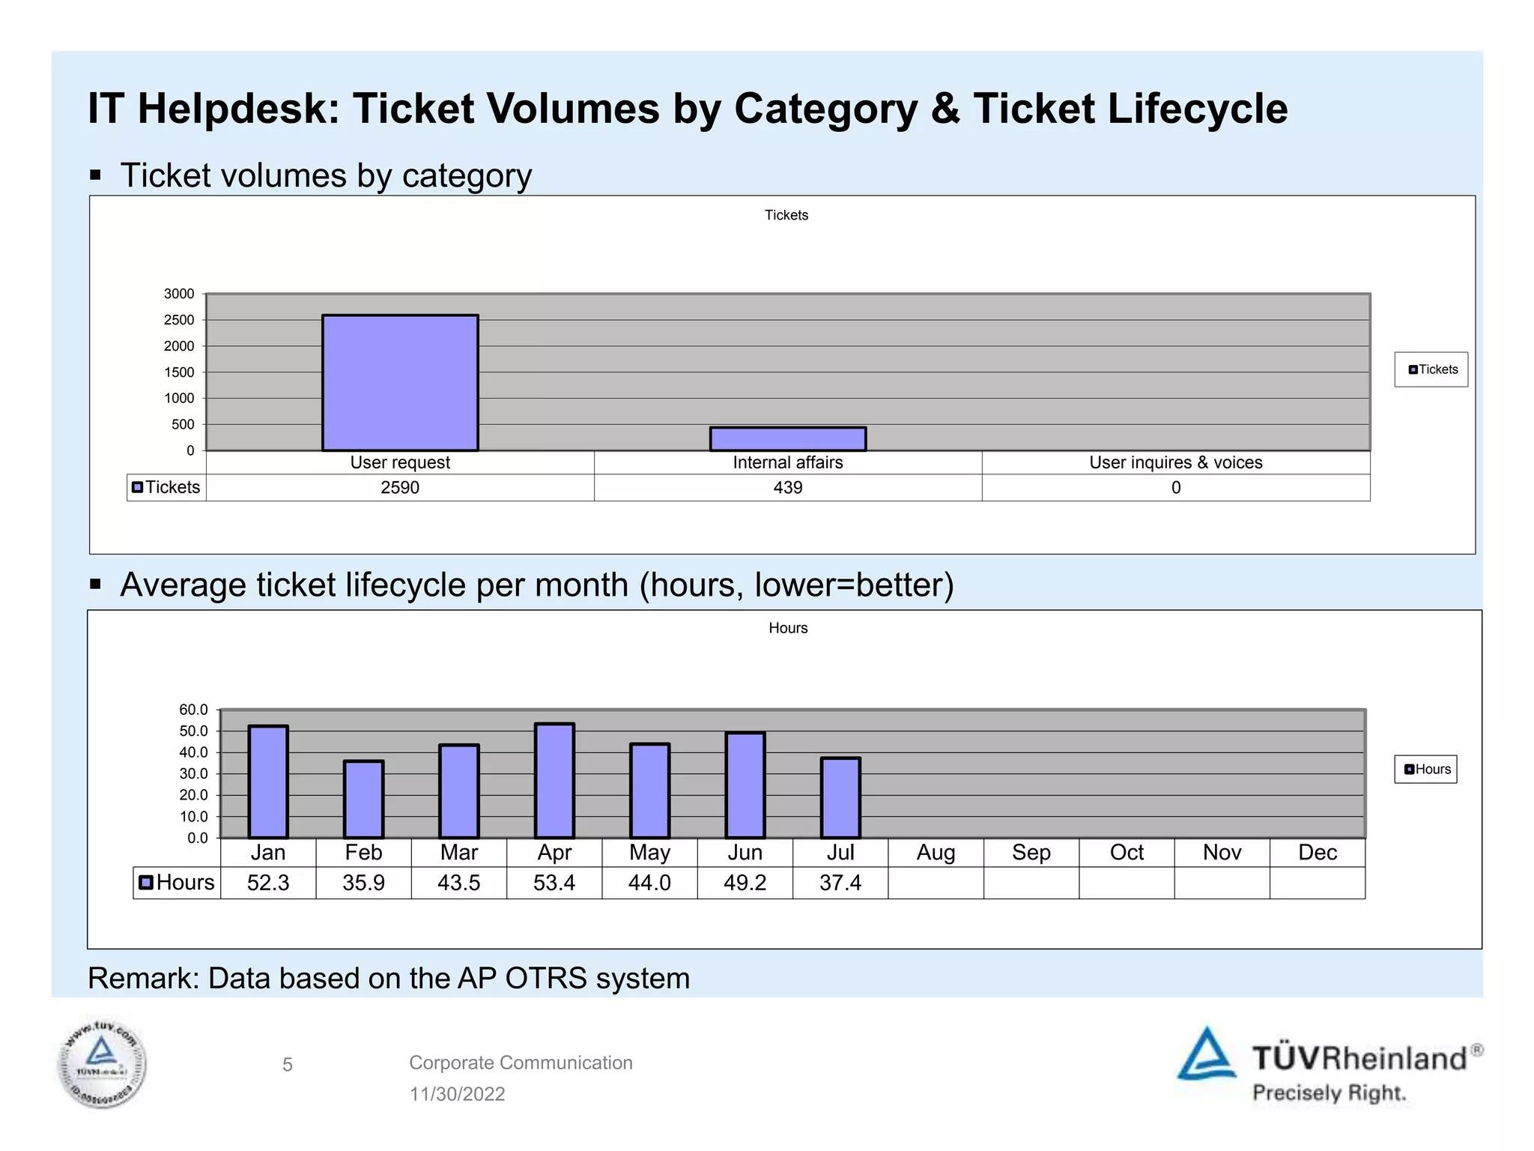This screenshot has height=1151, width=1534.
Task: Click the 'Tickets' chart title
Action: pos(786,215)
